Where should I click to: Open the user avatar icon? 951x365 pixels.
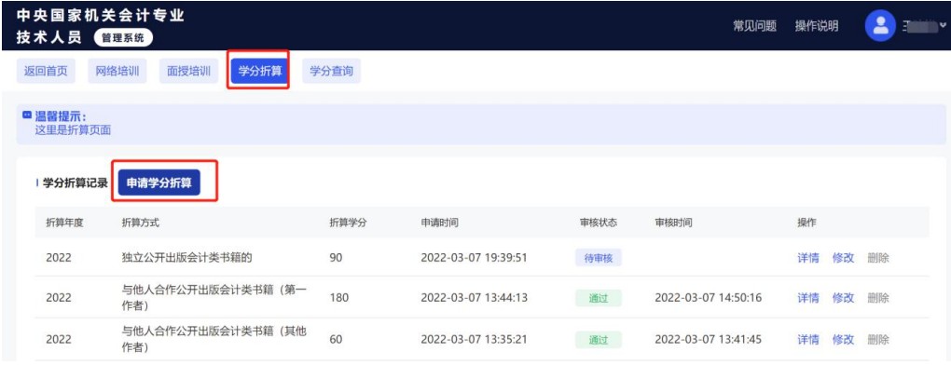pyautogui.click(x=880, y=26)
